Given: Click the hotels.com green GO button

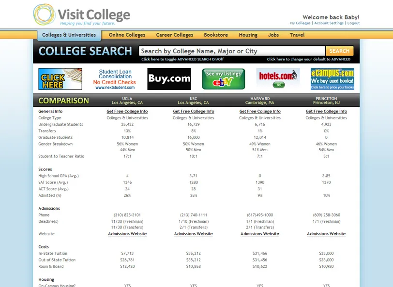Looking at the screenshot, I should click(x=279, y=85).
